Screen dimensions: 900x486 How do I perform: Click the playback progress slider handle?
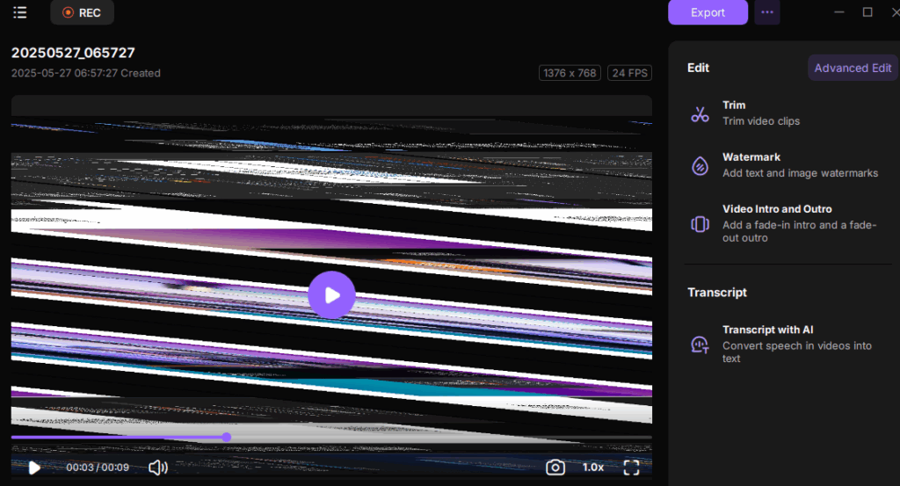point(227,438)
